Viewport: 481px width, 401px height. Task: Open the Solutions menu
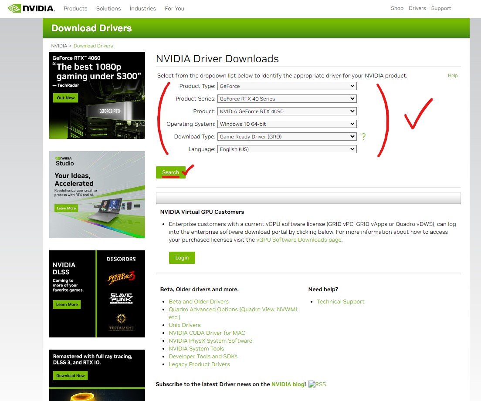click(108, 9)
